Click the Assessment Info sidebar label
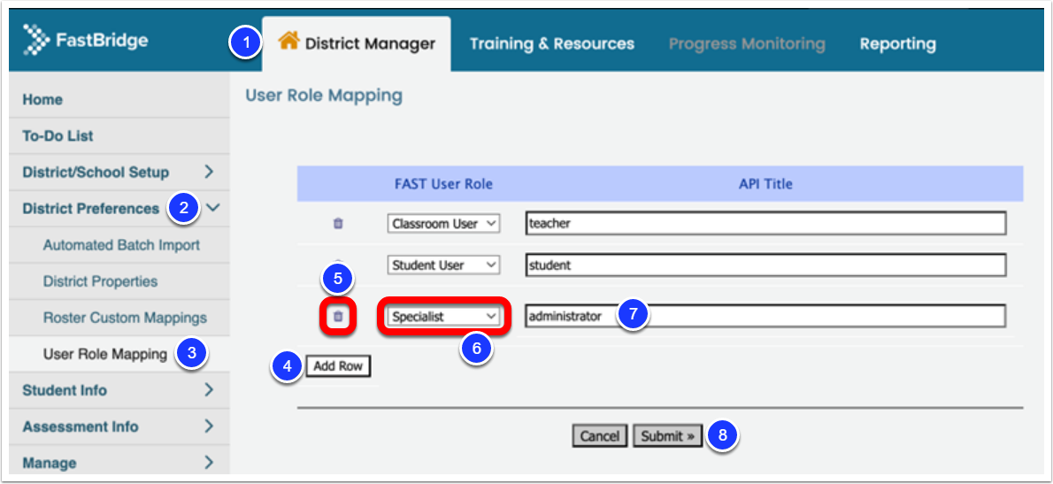This screenshot has width=1053, height=484. pos(81,426)
